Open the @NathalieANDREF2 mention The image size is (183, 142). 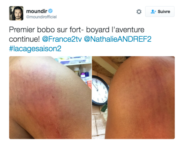coord(118,39)
